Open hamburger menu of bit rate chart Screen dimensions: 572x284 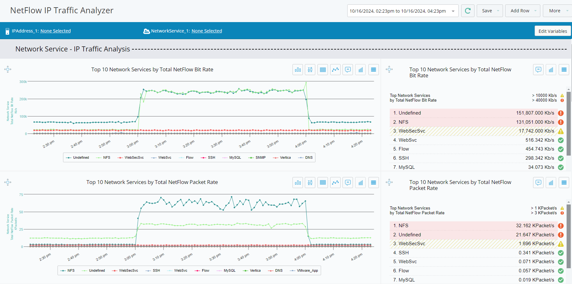374,70
